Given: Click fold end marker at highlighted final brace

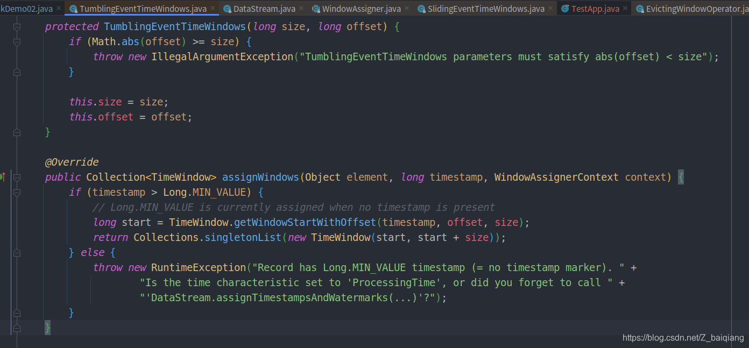Looking at the screenshot, I should [x=17, y=328].
